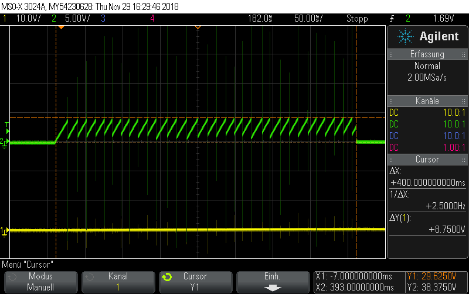The height and width of the screenshot is (294, 469).
Task: Click the 50.00 ms/ timebase value
Action: point(308,19)
